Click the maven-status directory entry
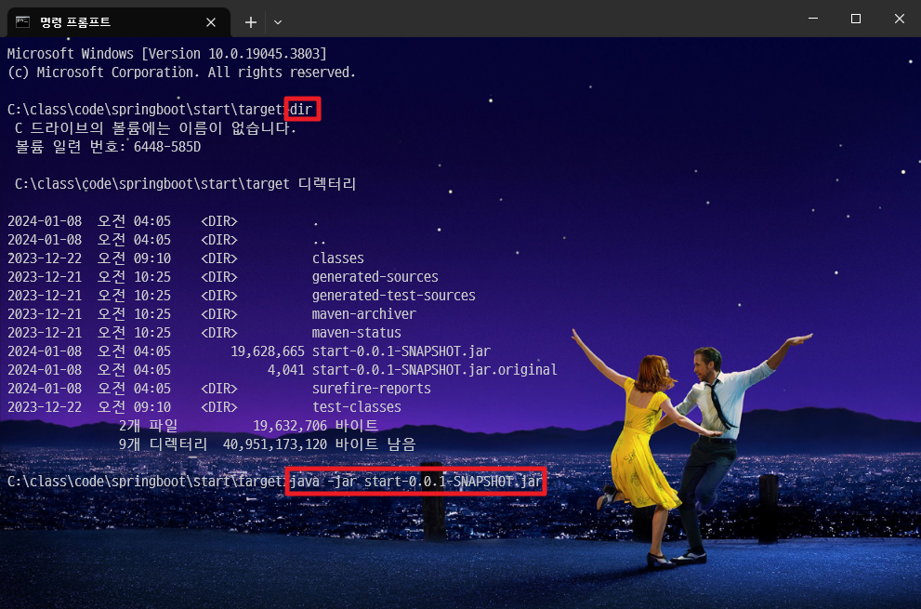This screenshot has width=921, height=609. point(357,333)
